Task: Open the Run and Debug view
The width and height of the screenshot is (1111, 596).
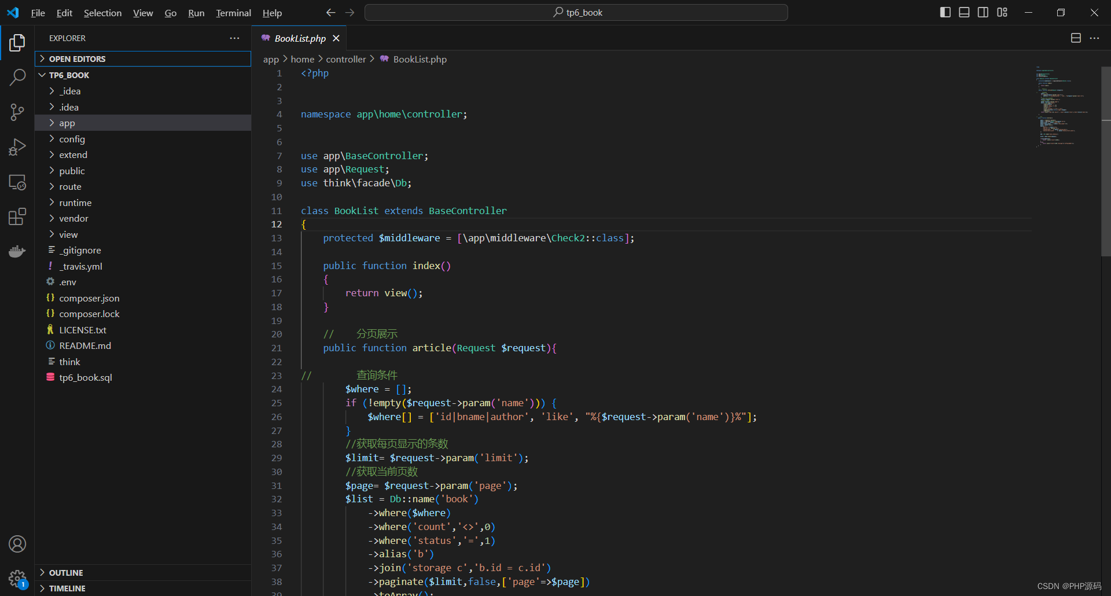Action: [17, 147]
